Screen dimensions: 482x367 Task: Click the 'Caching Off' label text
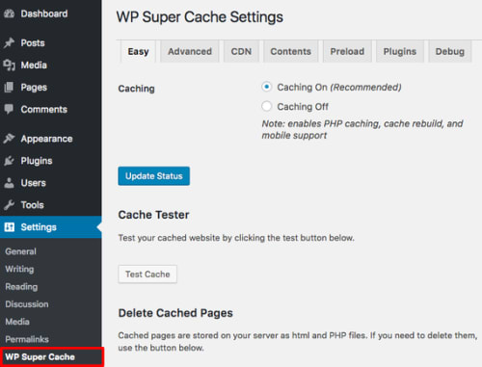(303, 107)
